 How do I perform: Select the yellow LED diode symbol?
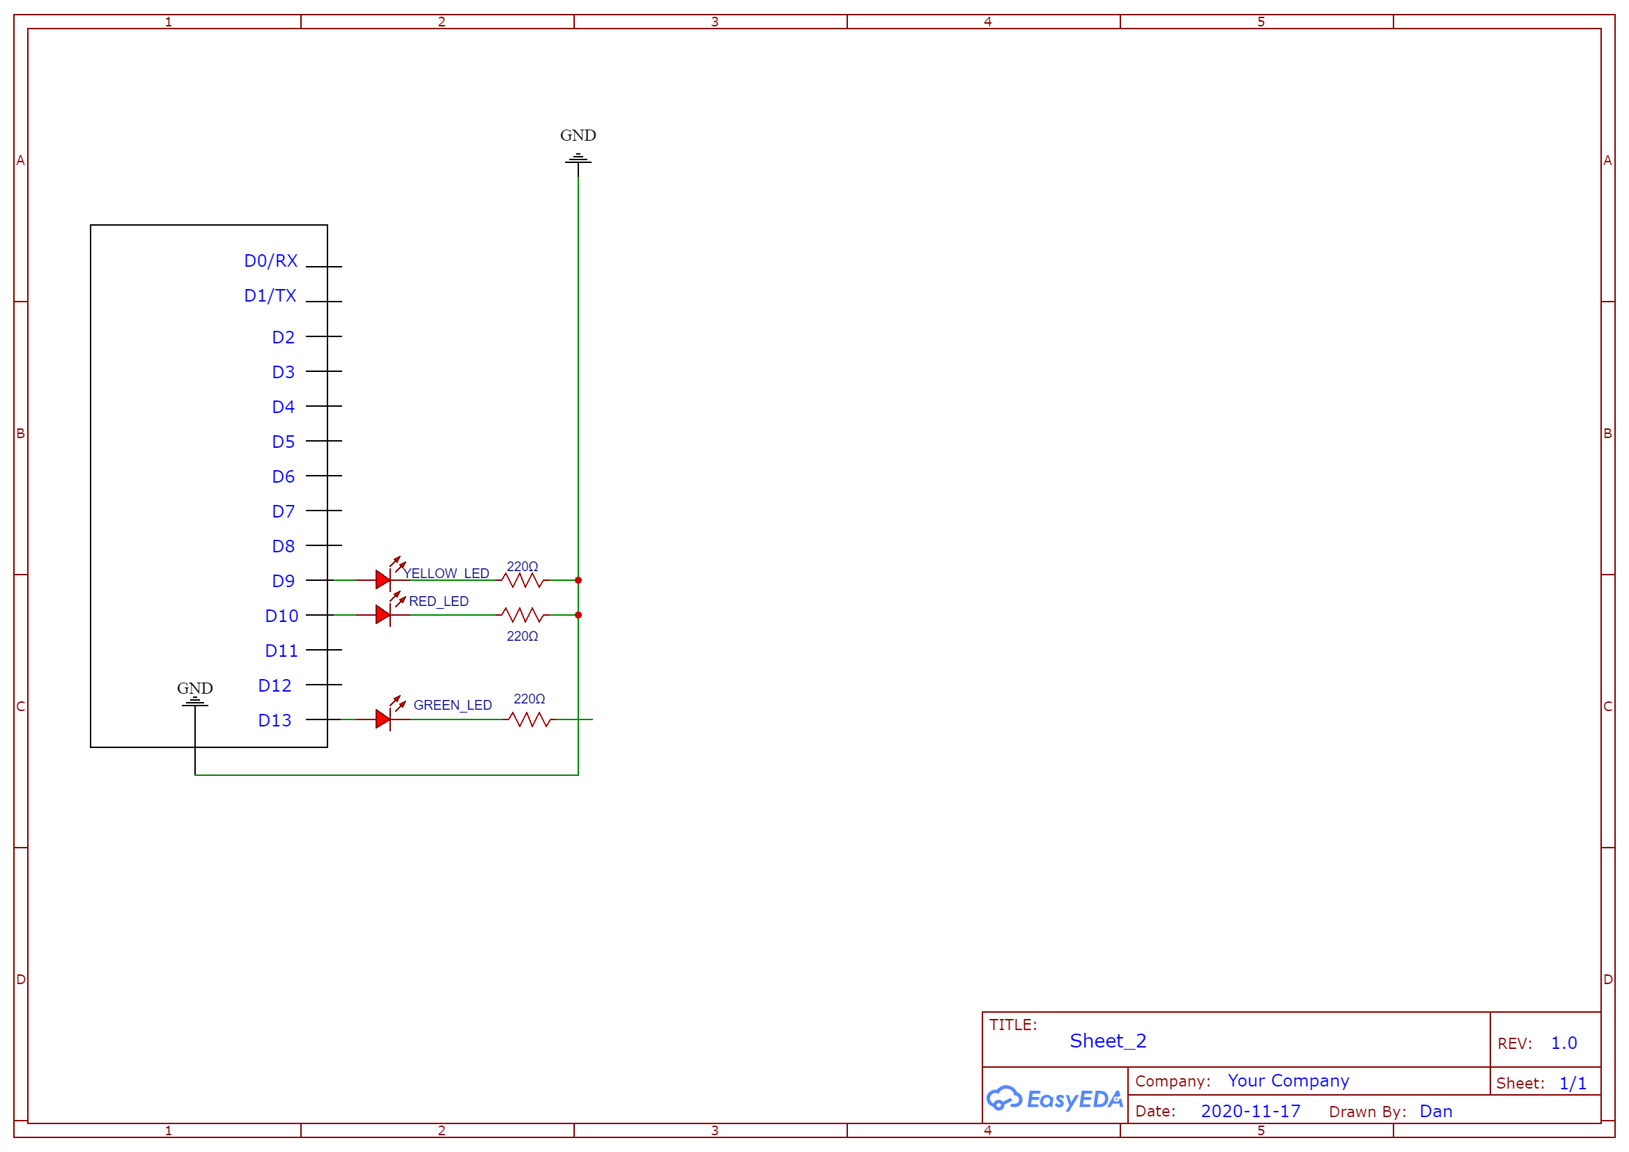383,580
